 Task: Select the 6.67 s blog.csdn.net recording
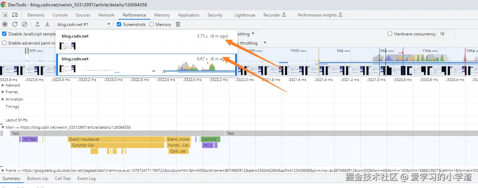(146, 65)
